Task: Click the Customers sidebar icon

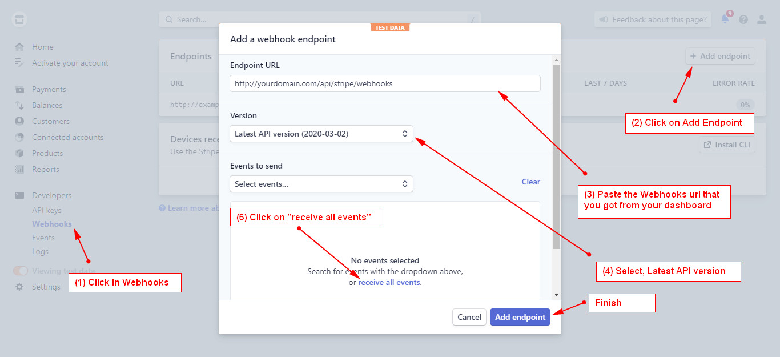Action: pyautogui.click(x=19, y=121)
